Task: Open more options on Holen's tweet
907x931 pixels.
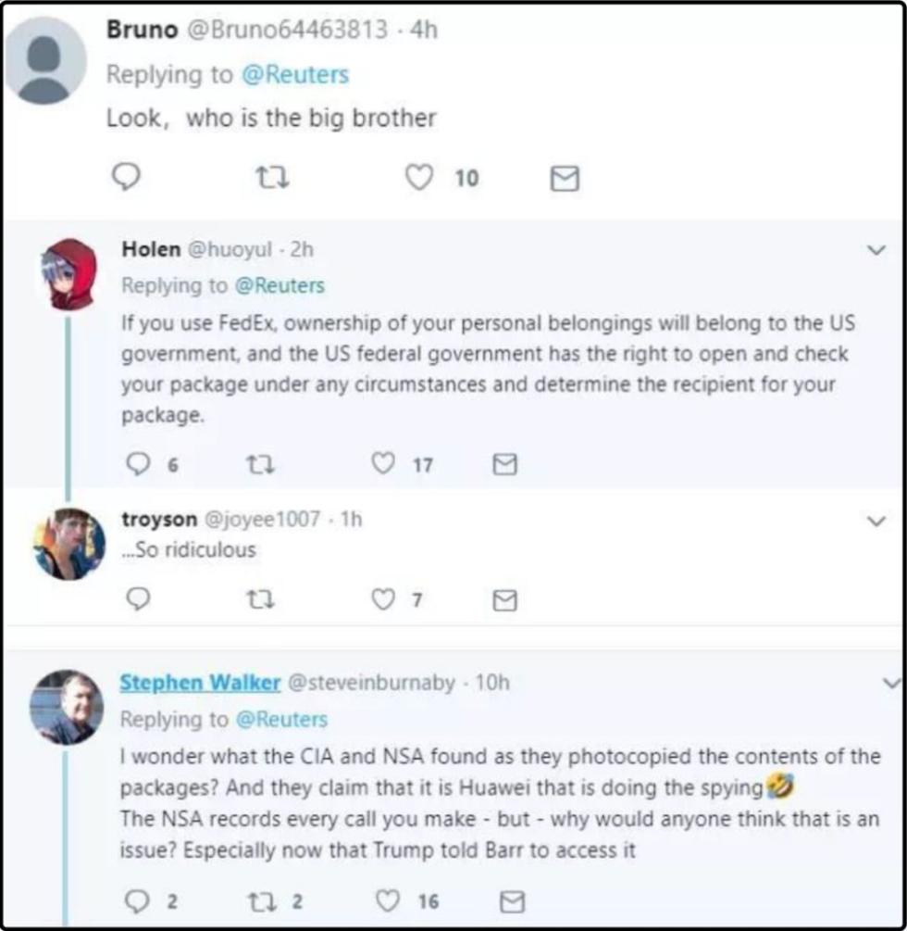Action: coord(876,249)
